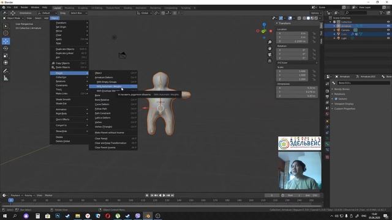
Task: Click the Location X field
Action: point(293,33)
